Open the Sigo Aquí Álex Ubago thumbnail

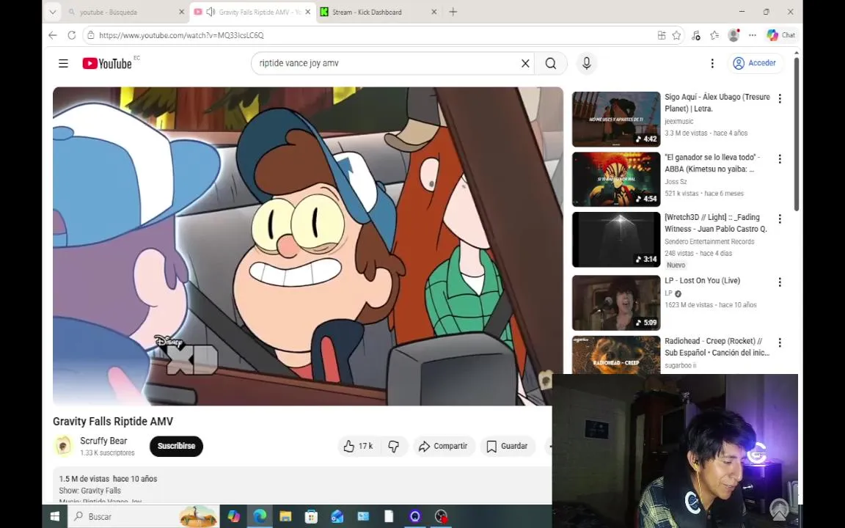tap(616, 119)
